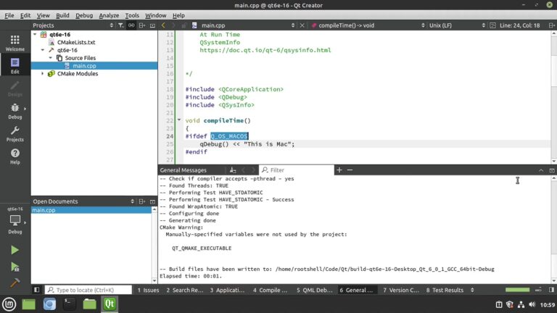This screenshot has height=313, width=557.
Task: Select CMakeLists.txt in project tree
Action: 76,42
